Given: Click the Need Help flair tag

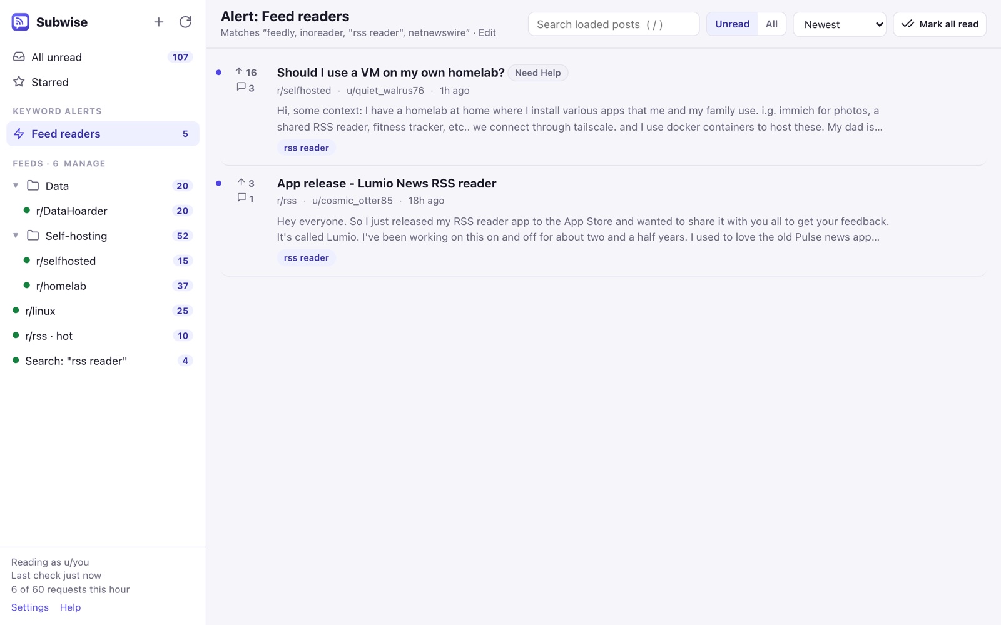Looking at the screenshot, I should tap(537, 72).
